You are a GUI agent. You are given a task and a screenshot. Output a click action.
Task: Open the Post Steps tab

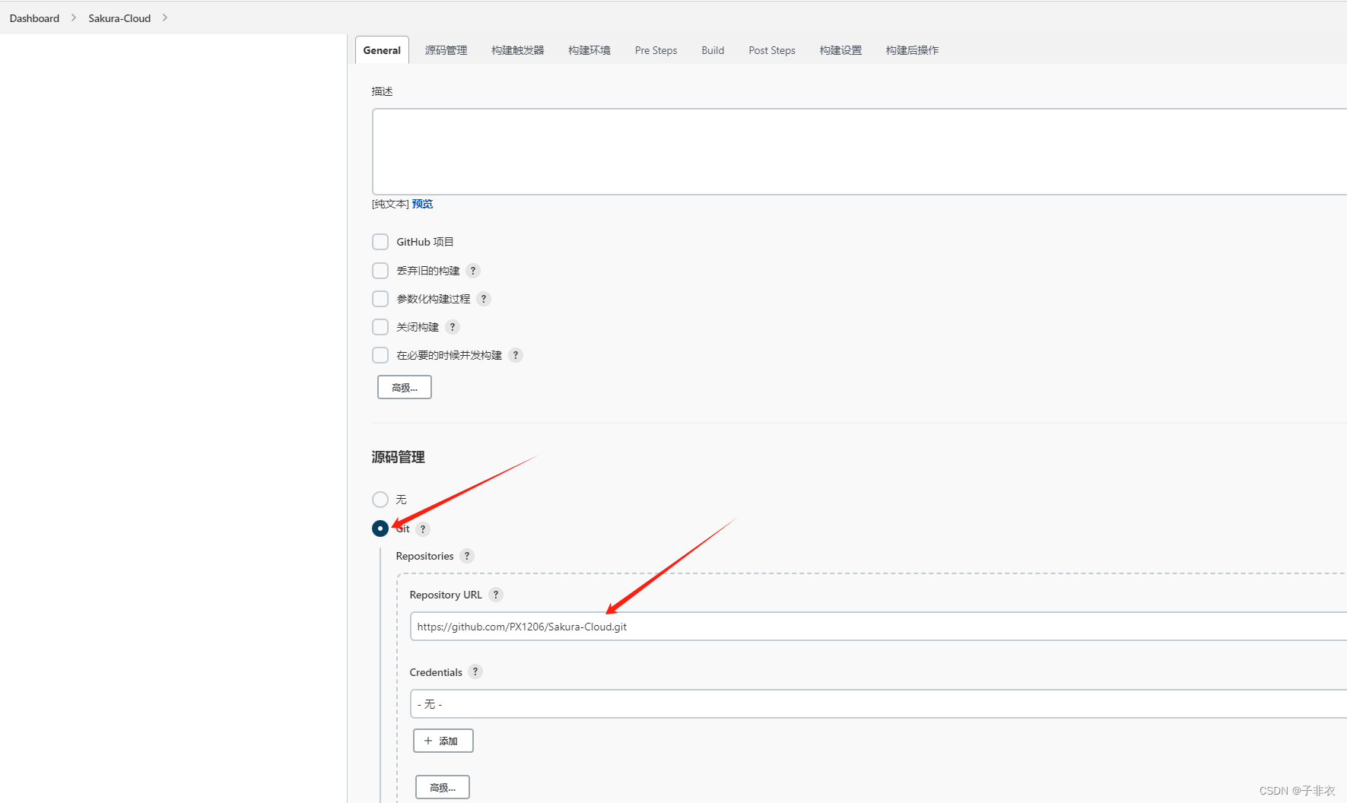pyautogui.click(x=772, y=50)
